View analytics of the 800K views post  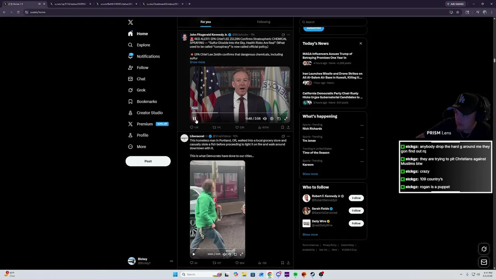[263, 127]
